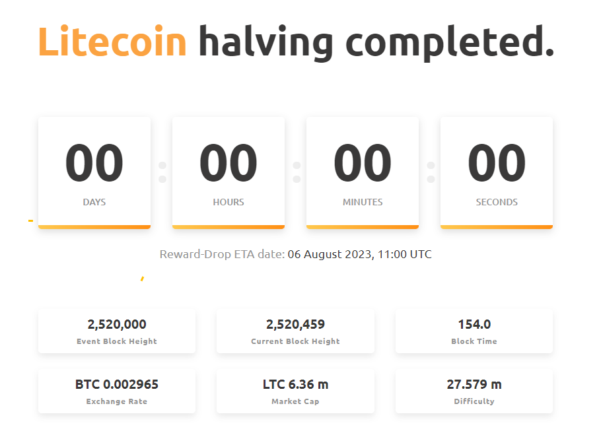Select the Days countdown card
Screen dimensions: 601x439
tap(94, 172)
